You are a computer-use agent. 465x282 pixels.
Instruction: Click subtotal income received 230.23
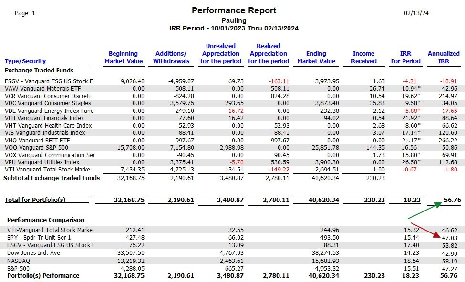click(375, 178)
